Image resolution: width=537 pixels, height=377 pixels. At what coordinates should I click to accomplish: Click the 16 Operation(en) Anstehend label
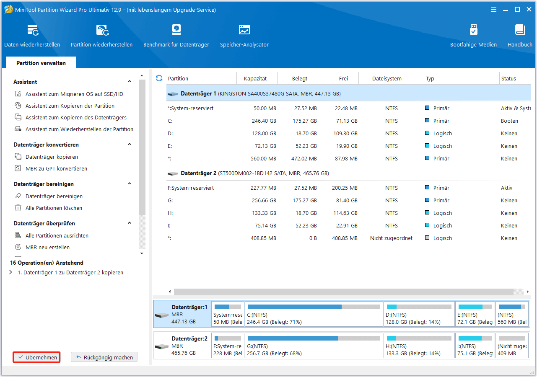pyautogui.click(x=47, y=263)
